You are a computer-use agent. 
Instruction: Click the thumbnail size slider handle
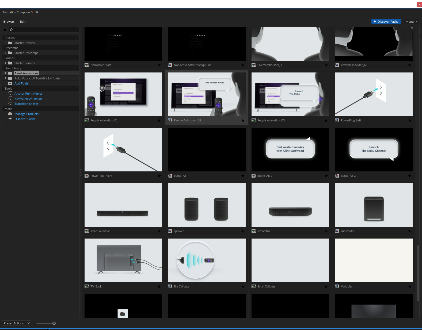pos(54,323)
